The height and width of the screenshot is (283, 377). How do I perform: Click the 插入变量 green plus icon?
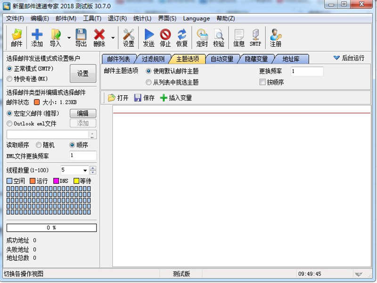(164, 98)
